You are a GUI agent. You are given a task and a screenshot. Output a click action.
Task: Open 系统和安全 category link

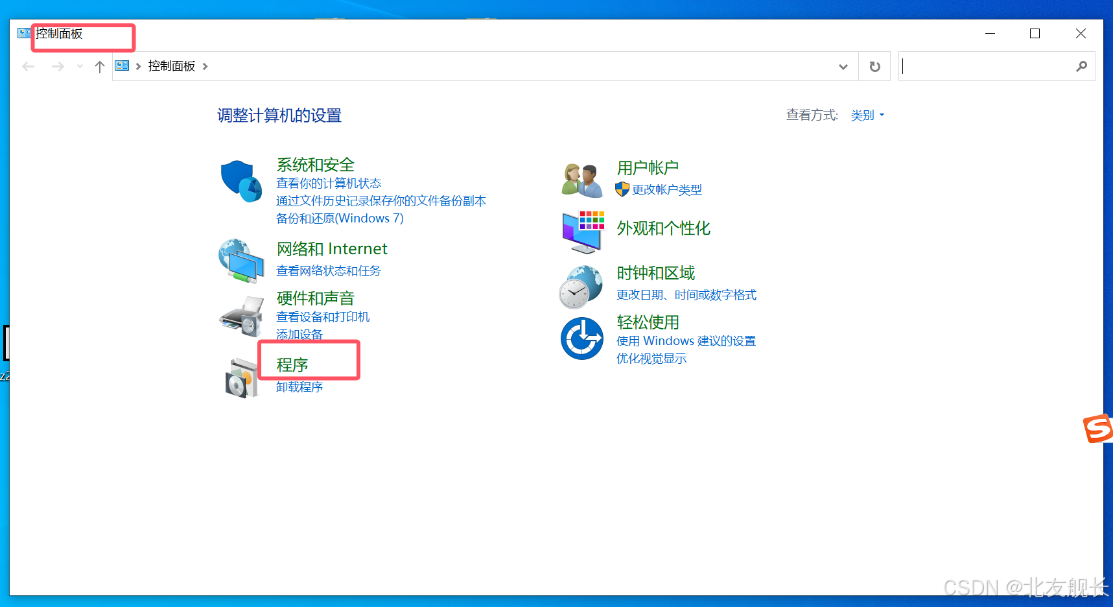click(316, 165)
